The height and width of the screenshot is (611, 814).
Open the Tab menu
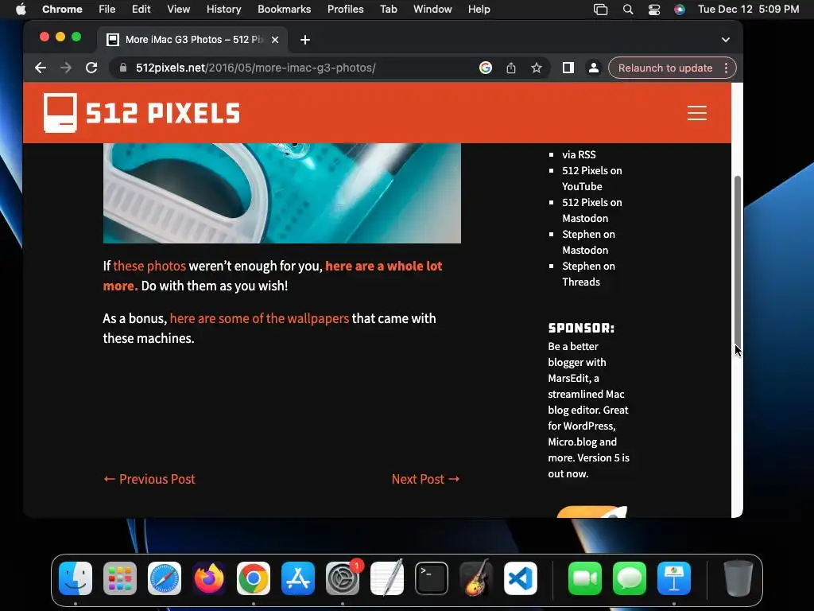click(388, 10)
